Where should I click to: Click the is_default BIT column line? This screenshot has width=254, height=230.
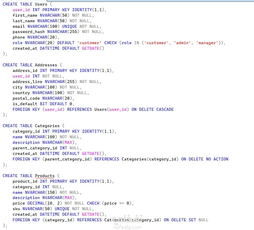(43, 104)
